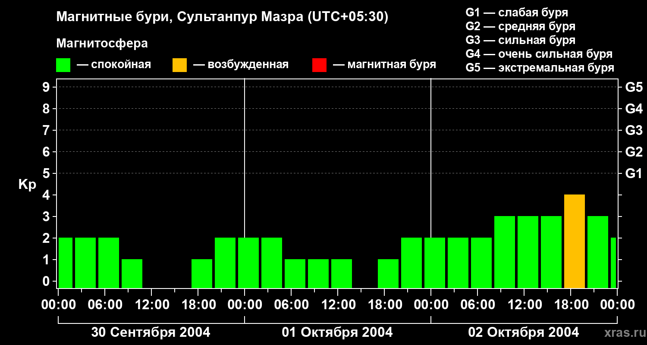The height and width of the screenshot is (345, 647).
Task: Click the G2 label on the right axis
Action: [634, 152]
